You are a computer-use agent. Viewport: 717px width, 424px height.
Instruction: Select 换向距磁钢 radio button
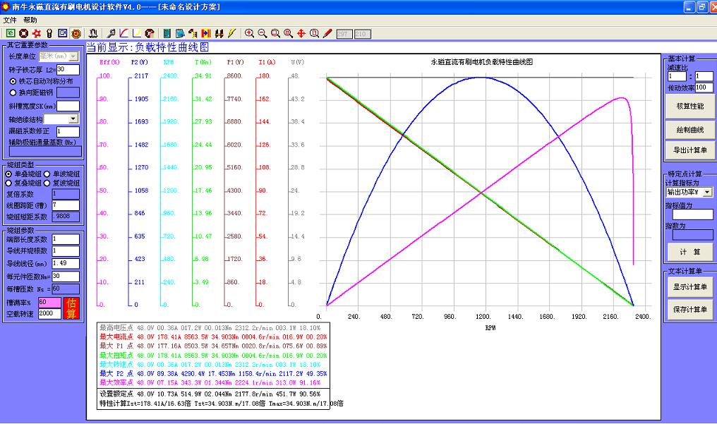13,92
